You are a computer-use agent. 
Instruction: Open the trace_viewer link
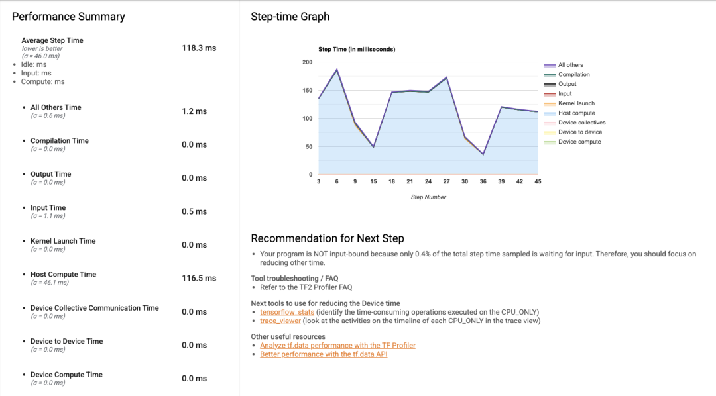point(280,321)
